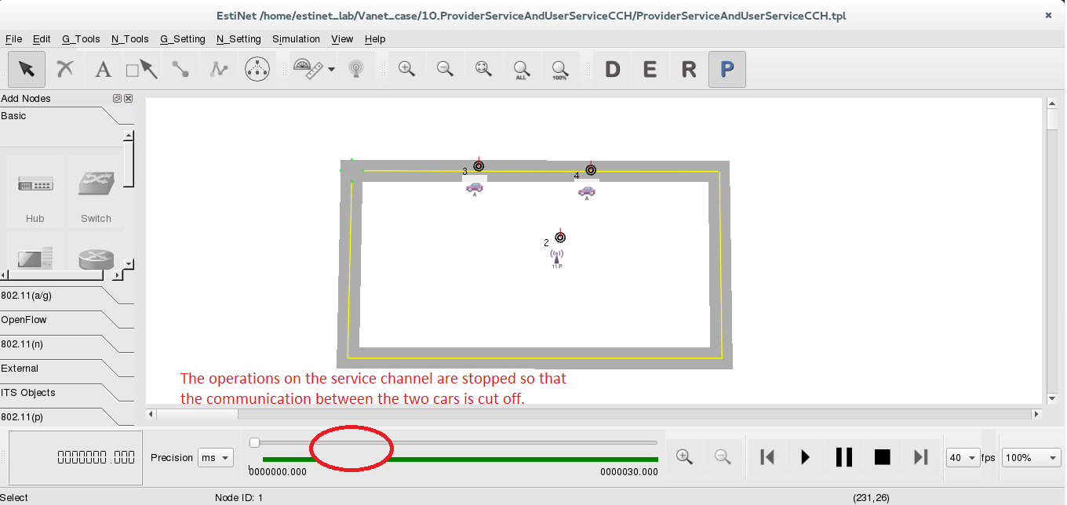Screen dimensions: 1067x505
Task: Open the G_Setting menu
Action: pyautogui.click(x=182, y=38)
